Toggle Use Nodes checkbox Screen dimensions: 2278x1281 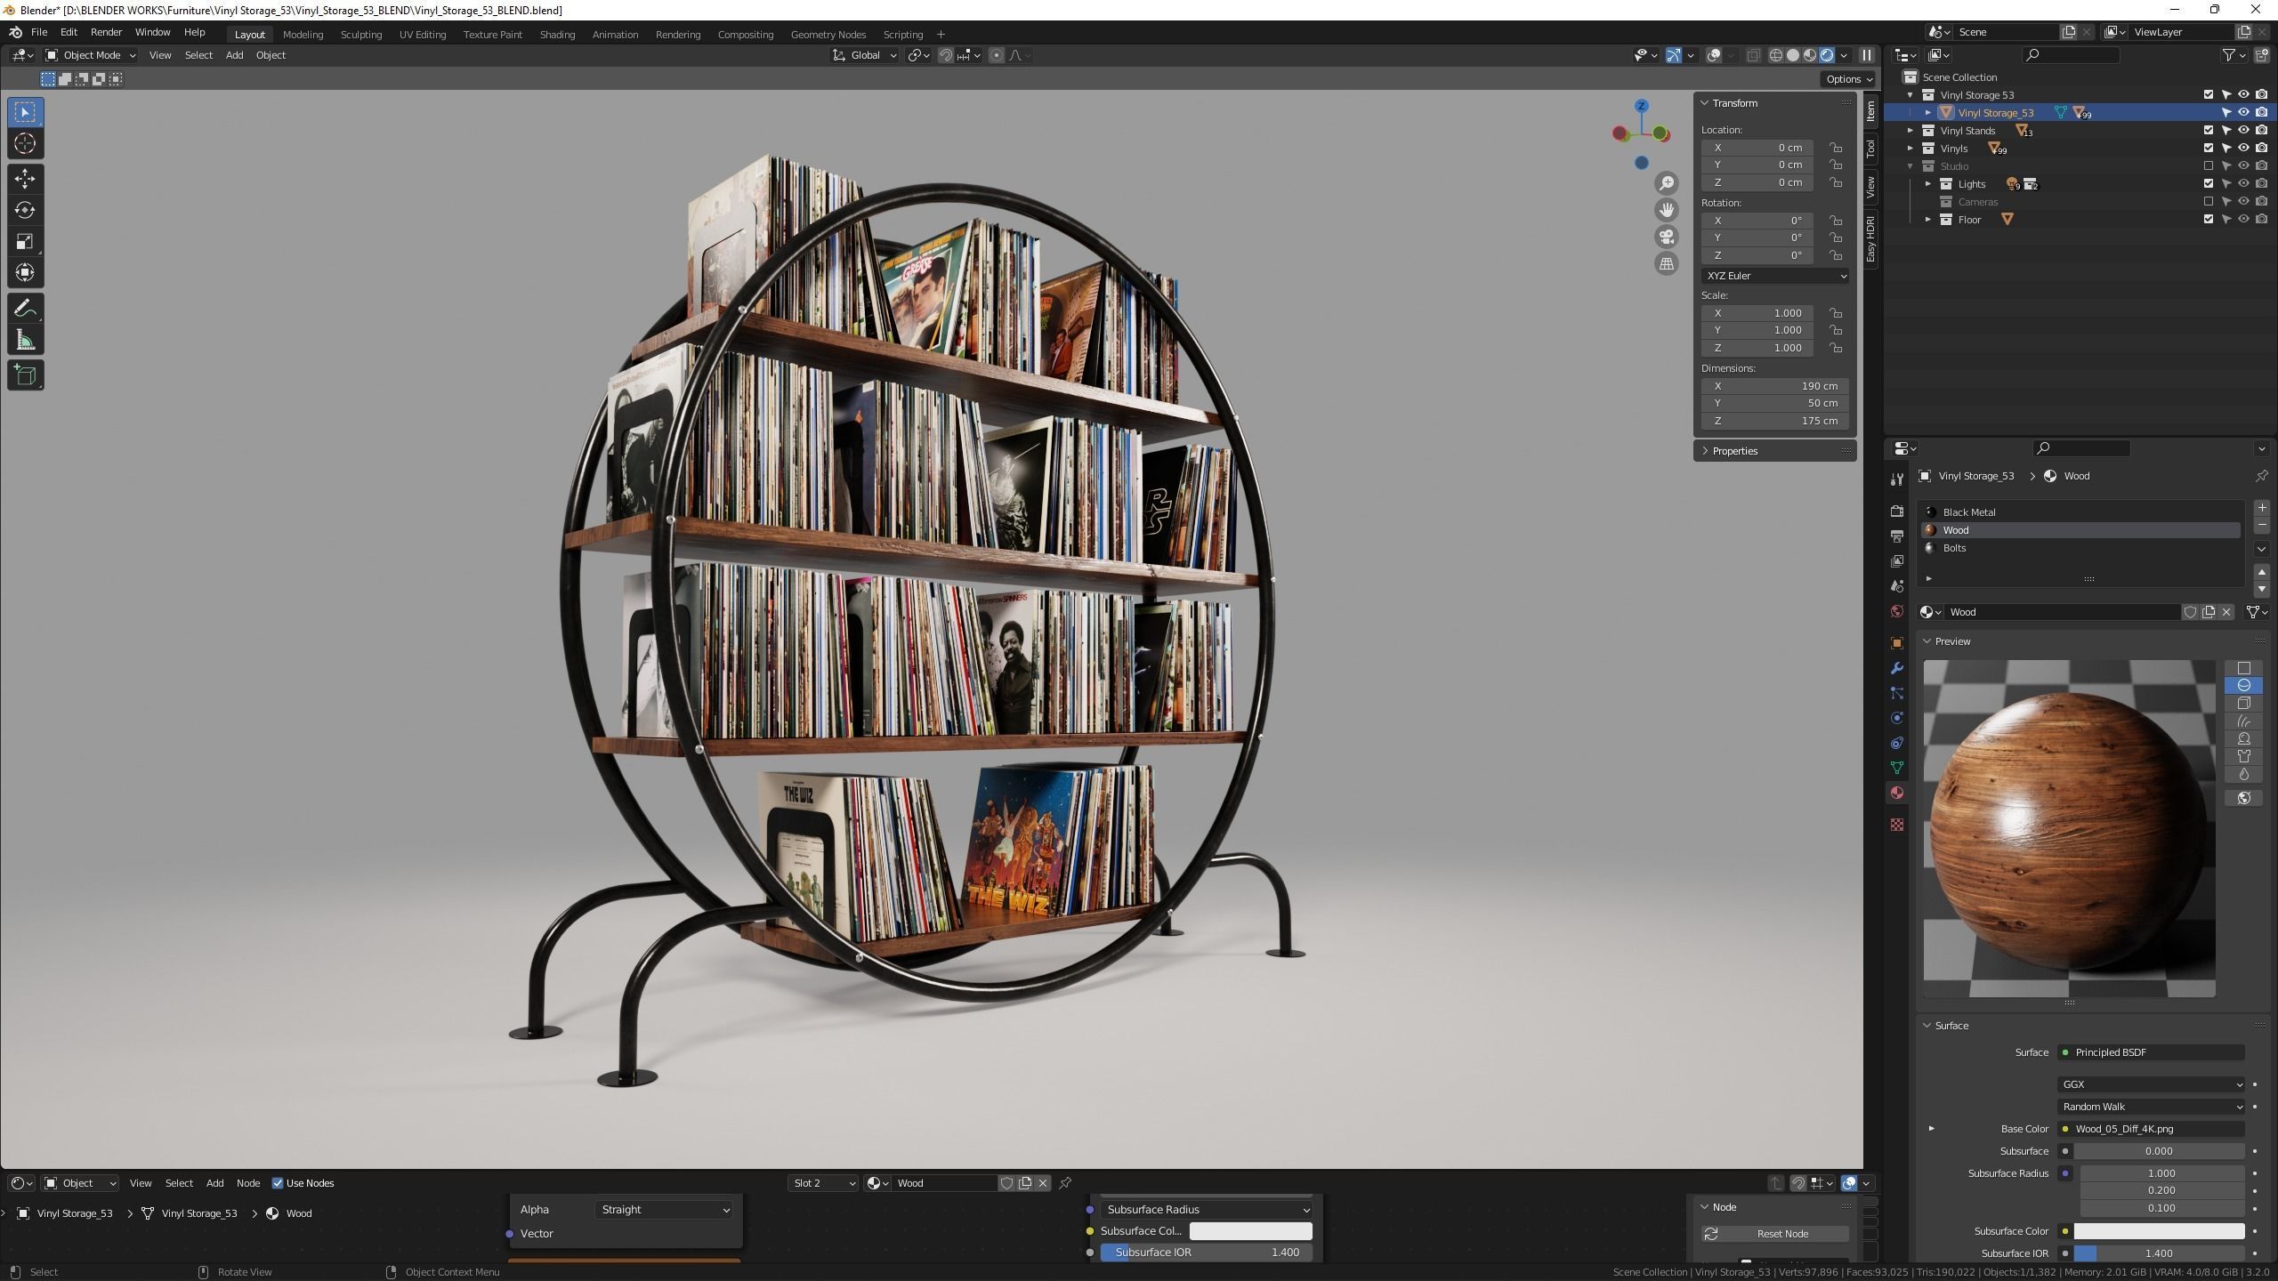click(278, 1183)
